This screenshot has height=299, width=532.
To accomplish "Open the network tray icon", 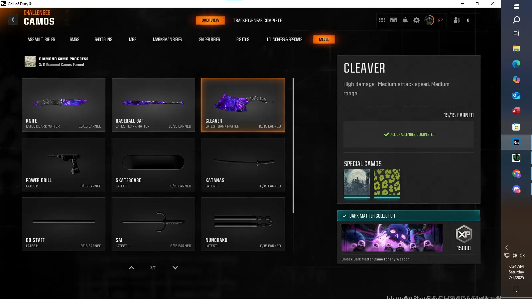I will pos(507,255).
